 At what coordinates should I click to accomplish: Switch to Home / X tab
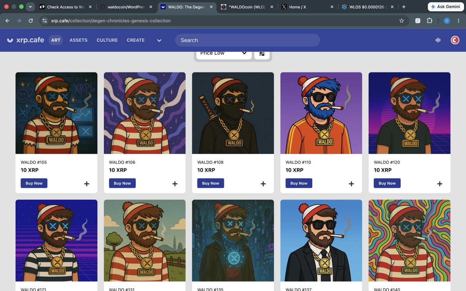pos(307,7)
